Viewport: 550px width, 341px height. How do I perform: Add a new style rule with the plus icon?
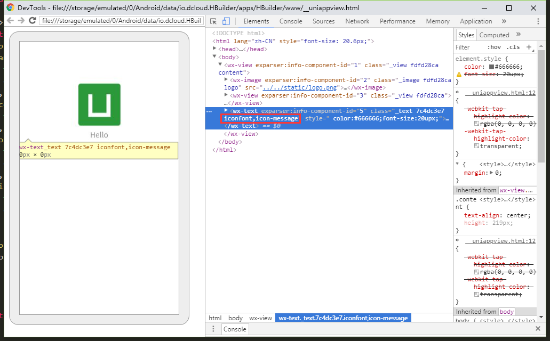(x=529, y=47)
